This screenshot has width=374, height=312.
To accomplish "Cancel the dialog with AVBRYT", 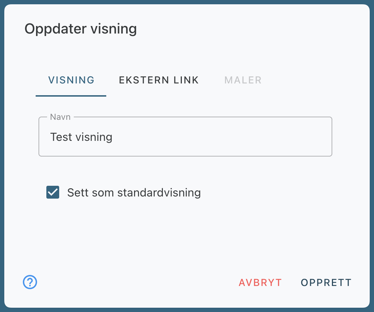I will tap(260, 283).
